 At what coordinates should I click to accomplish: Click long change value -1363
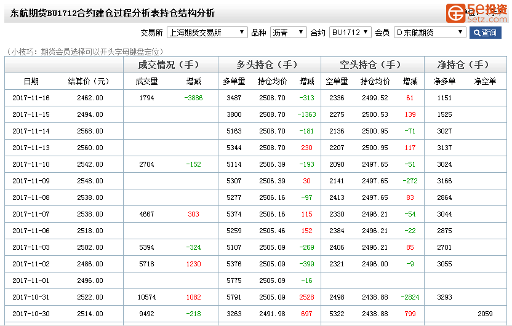pyautogui.click(x=306, y=114)
